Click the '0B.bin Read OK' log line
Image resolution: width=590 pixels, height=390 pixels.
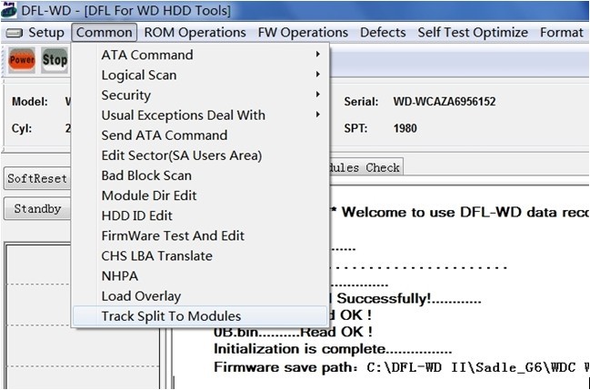coord(293,332)
